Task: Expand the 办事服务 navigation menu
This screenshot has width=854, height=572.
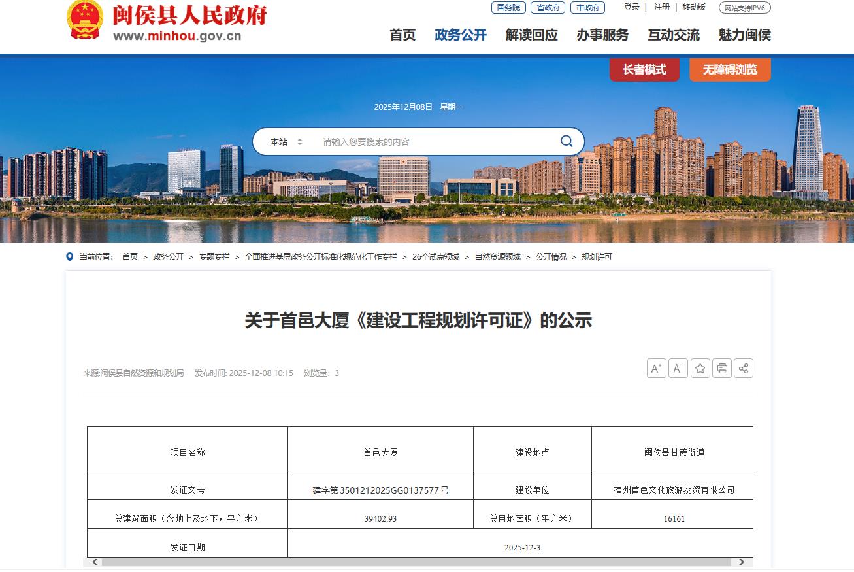Action: tap(602, 35)
